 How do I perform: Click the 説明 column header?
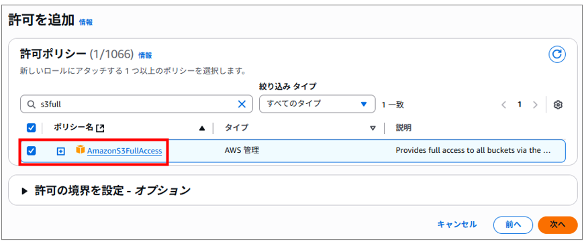coord(403,127)
